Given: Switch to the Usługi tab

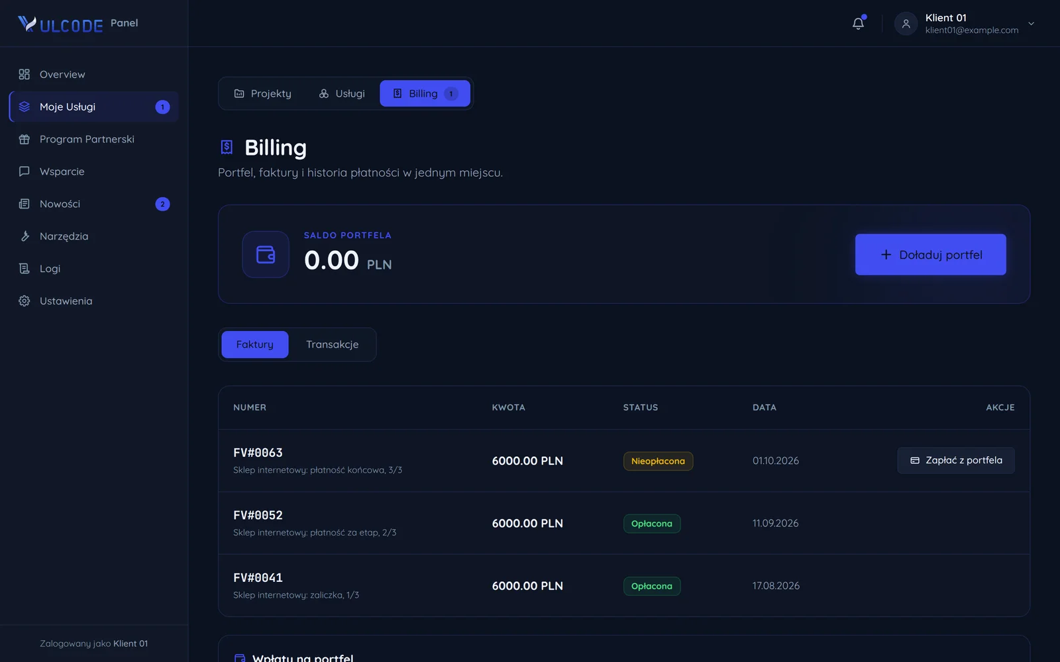Looking at the screenshot, I should (342, 93).
